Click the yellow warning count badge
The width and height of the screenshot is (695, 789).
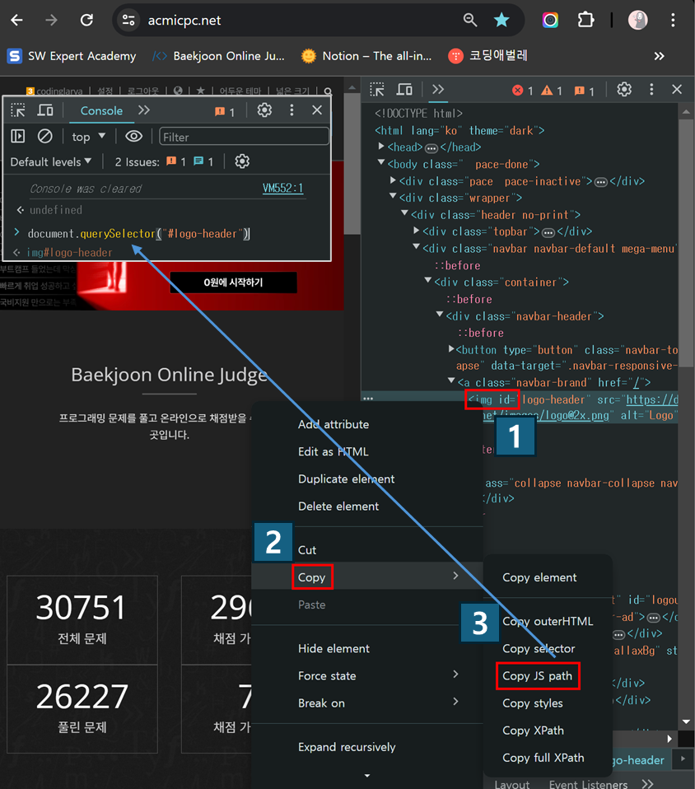[x=552, y=91]
